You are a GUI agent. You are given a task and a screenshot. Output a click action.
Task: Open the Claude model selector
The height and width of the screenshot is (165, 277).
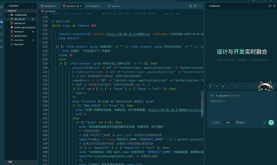(x=241, y=123)
